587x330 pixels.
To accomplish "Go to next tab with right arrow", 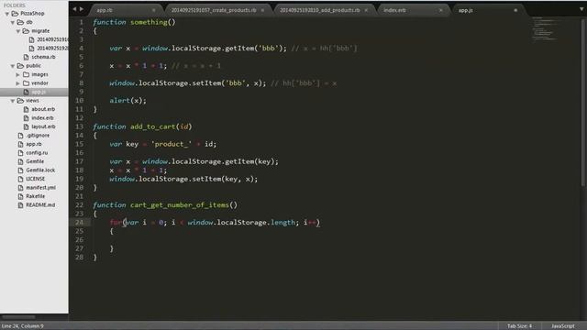I will click(82, 9).
